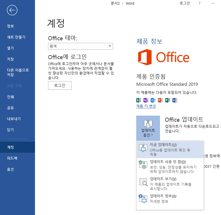Click the 계정 page title
The width and height of the screenshot is (221, 215).
click(56, 23)
